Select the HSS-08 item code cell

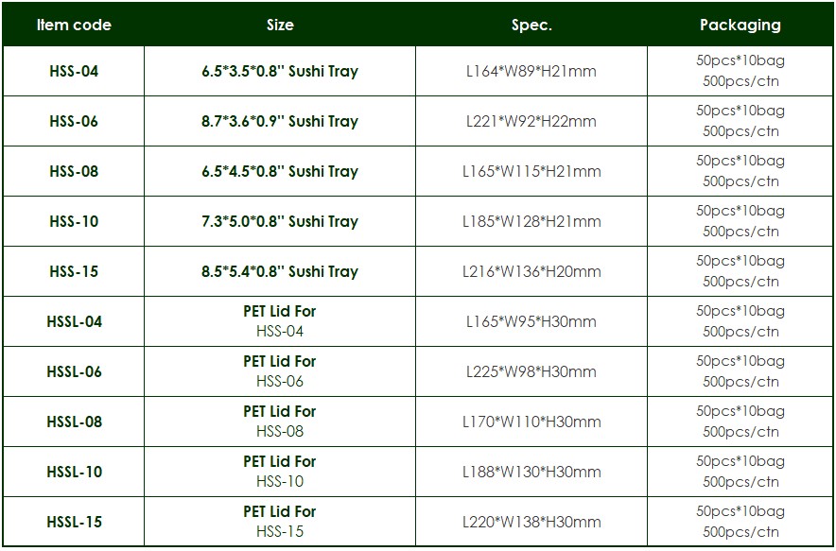[x=74, y=171]
